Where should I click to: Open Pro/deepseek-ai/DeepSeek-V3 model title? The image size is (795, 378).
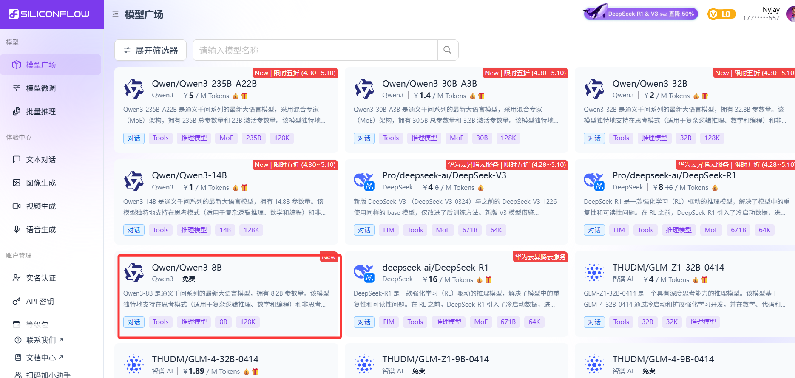tap(444, 175)
